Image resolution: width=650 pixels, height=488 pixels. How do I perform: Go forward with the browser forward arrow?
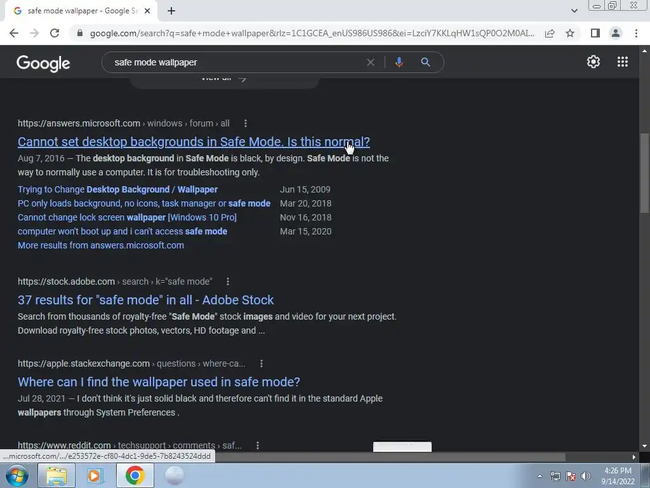(34, 33)
